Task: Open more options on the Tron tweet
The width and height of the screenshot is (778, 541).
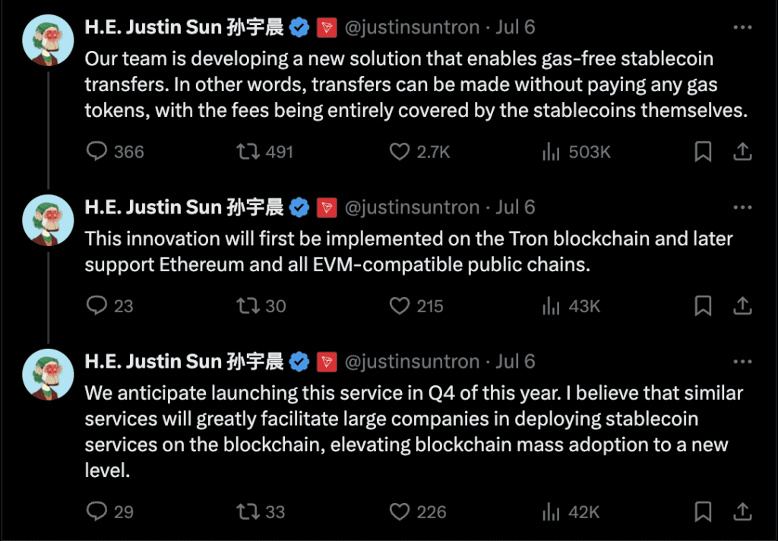Action: point(742,207)
